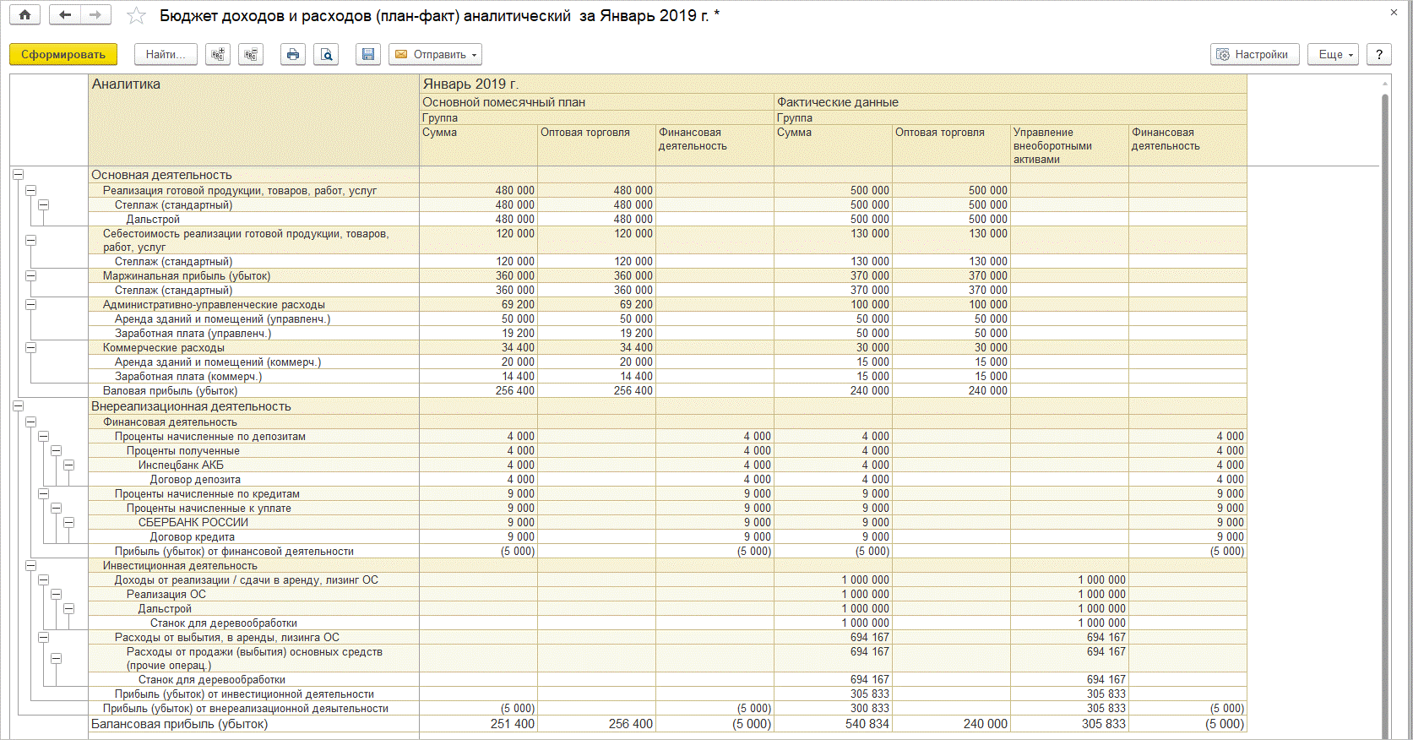The width and height of the screenshot is (1413, 740).
Task: Collapse the Проценты полученные row
Action: (x=56, y=450)
